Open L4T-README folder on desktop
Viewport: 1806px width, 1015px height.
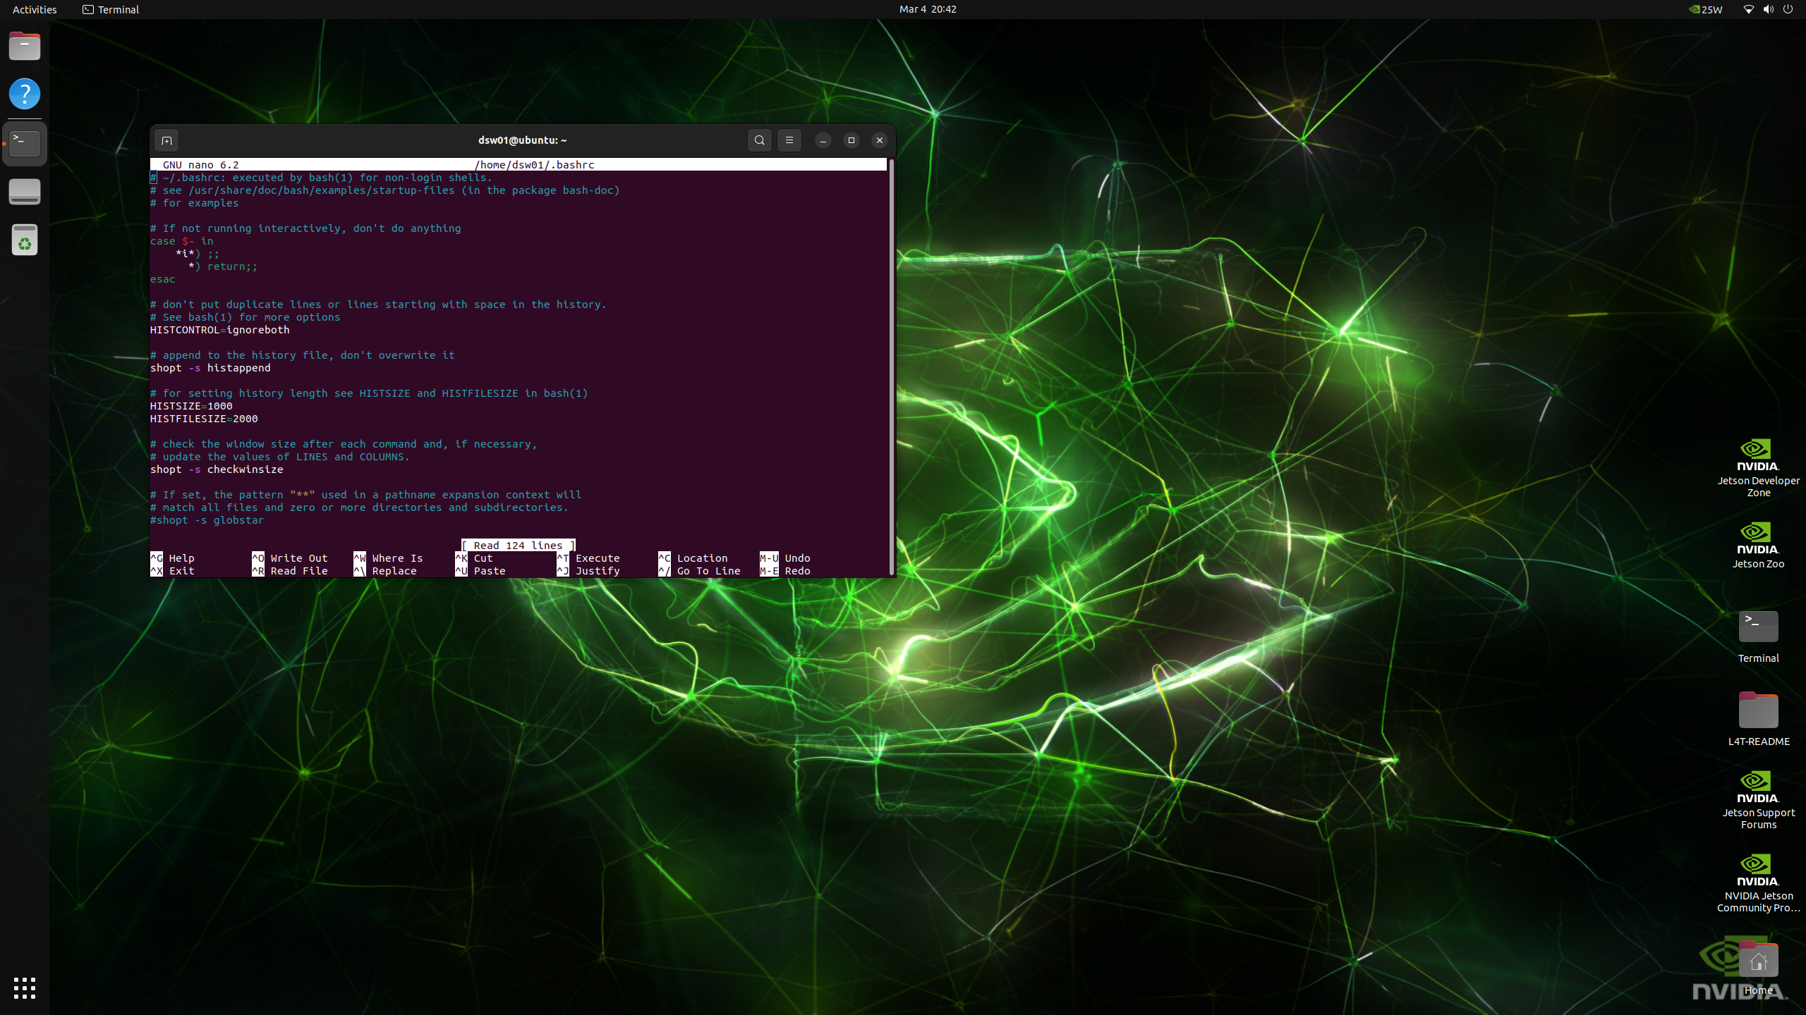point(1757,711)
